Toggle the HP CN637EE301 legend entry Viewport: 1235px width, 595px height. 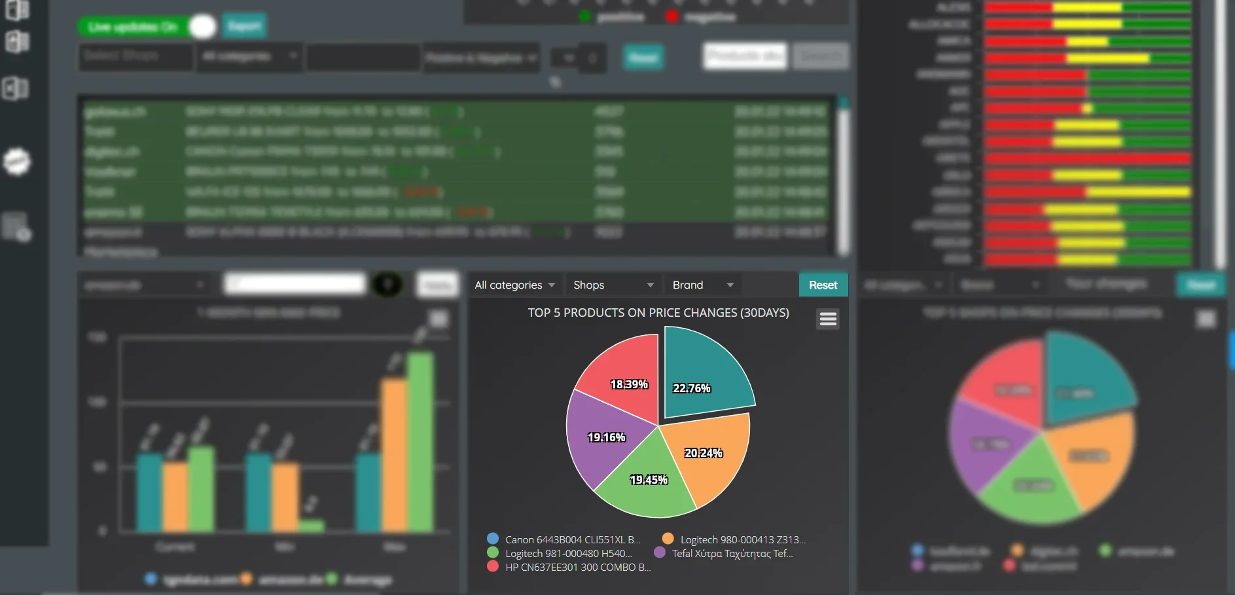click(569, 567)
